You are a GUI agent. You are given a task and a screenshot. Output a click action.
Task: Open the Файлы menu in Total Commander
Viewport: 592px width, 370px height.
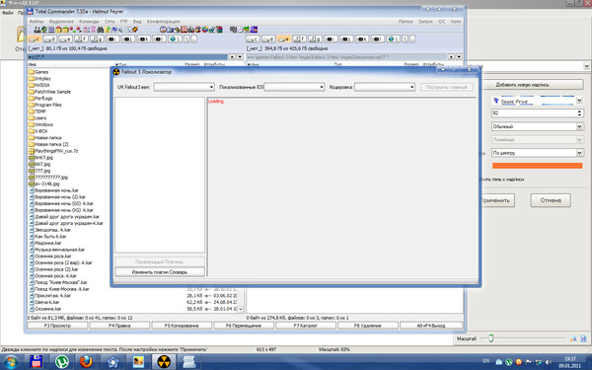37,22
